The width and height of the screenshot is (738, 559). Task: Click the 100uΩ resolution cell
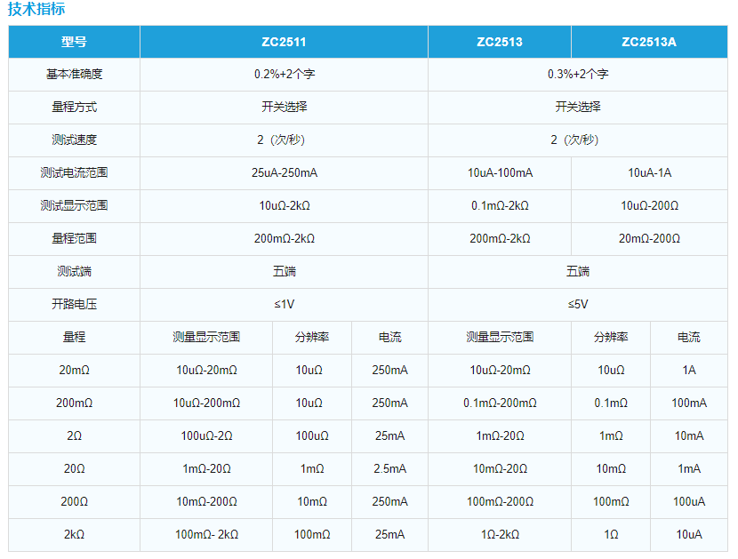click(x=312, y=436)
